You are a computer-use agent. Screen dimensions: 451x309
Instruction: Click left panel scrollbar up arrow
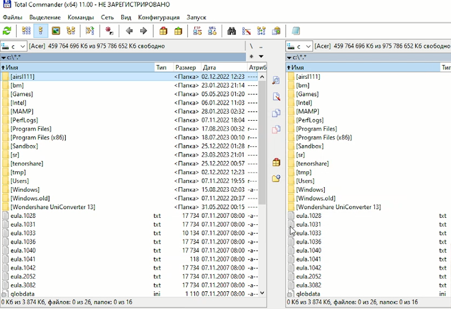coord(262,77)
